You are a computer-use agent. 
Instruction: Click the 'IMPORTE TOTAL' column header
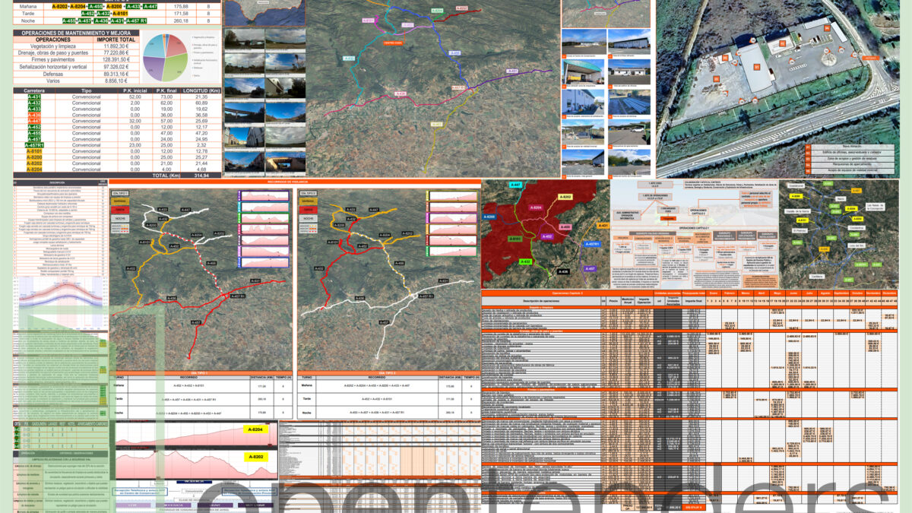coord(116,40)
